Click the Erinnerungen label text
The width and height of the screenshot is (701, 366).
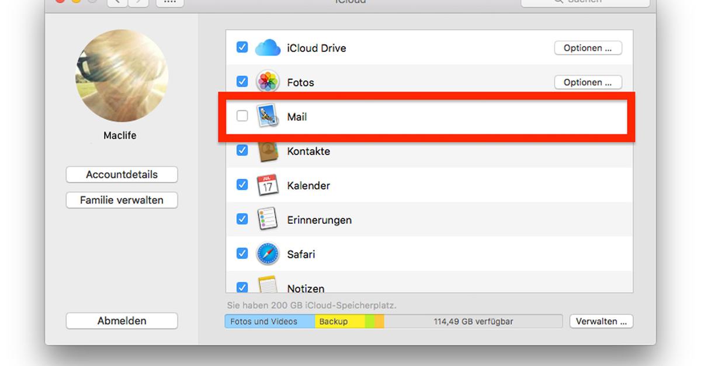point(319,220)
